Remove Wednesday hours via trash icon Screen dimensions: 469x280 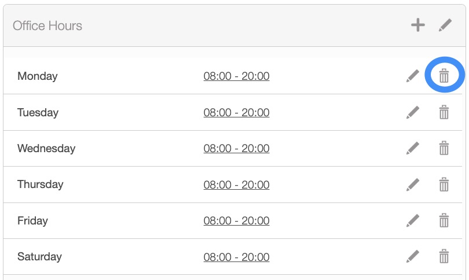[x=444, y=149]
